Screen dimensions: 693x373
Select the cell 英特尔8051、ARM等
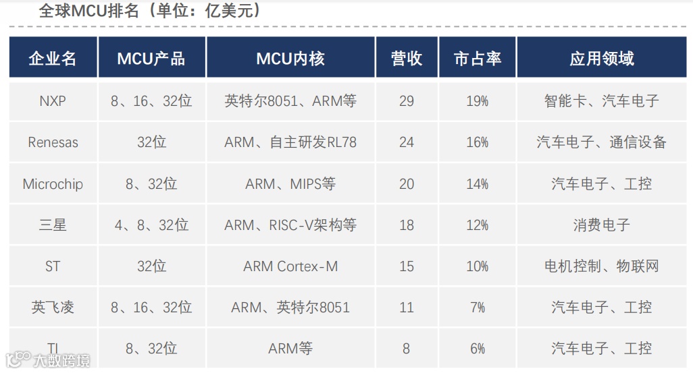point(291,101)
